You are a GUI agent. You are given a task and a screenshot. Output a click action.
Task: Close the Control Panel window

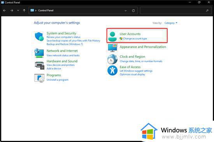(209, 2)
